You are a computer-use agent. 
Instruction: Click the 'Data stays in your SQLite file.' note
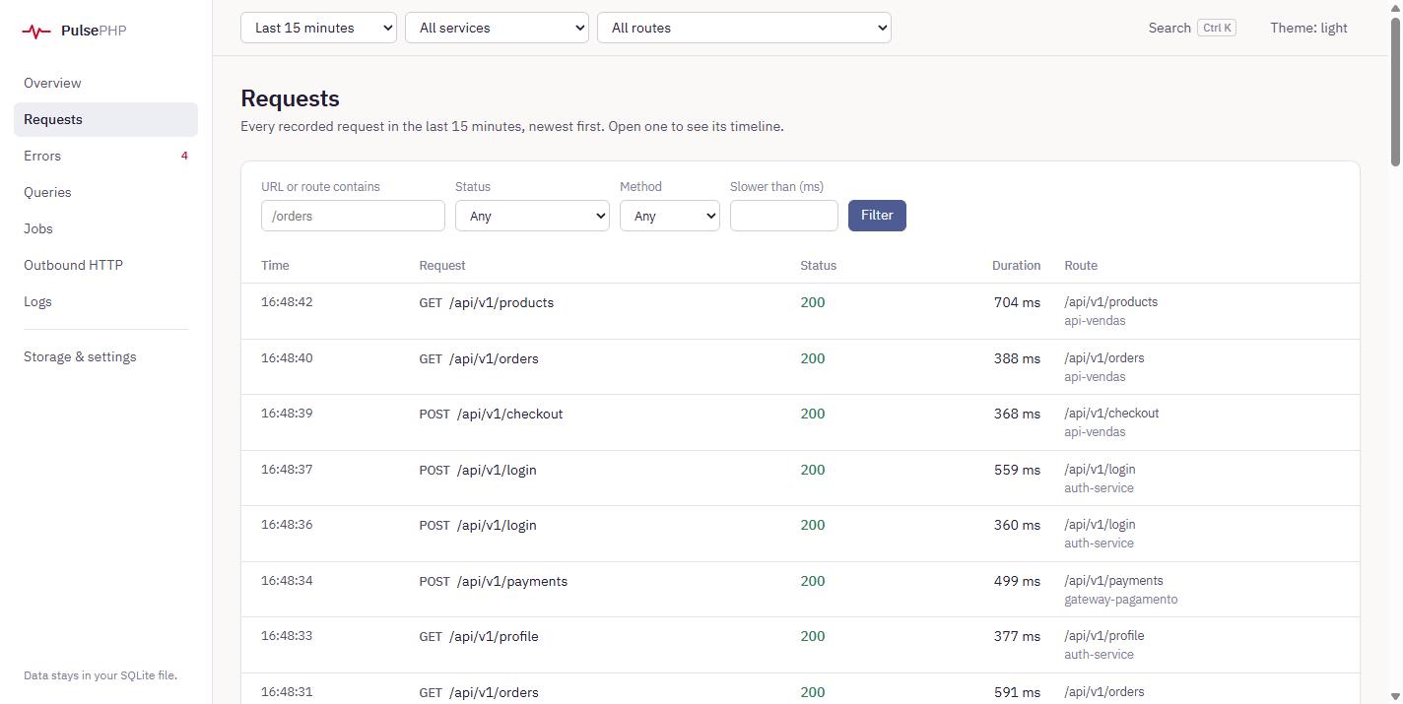click(x=100, y=675)
